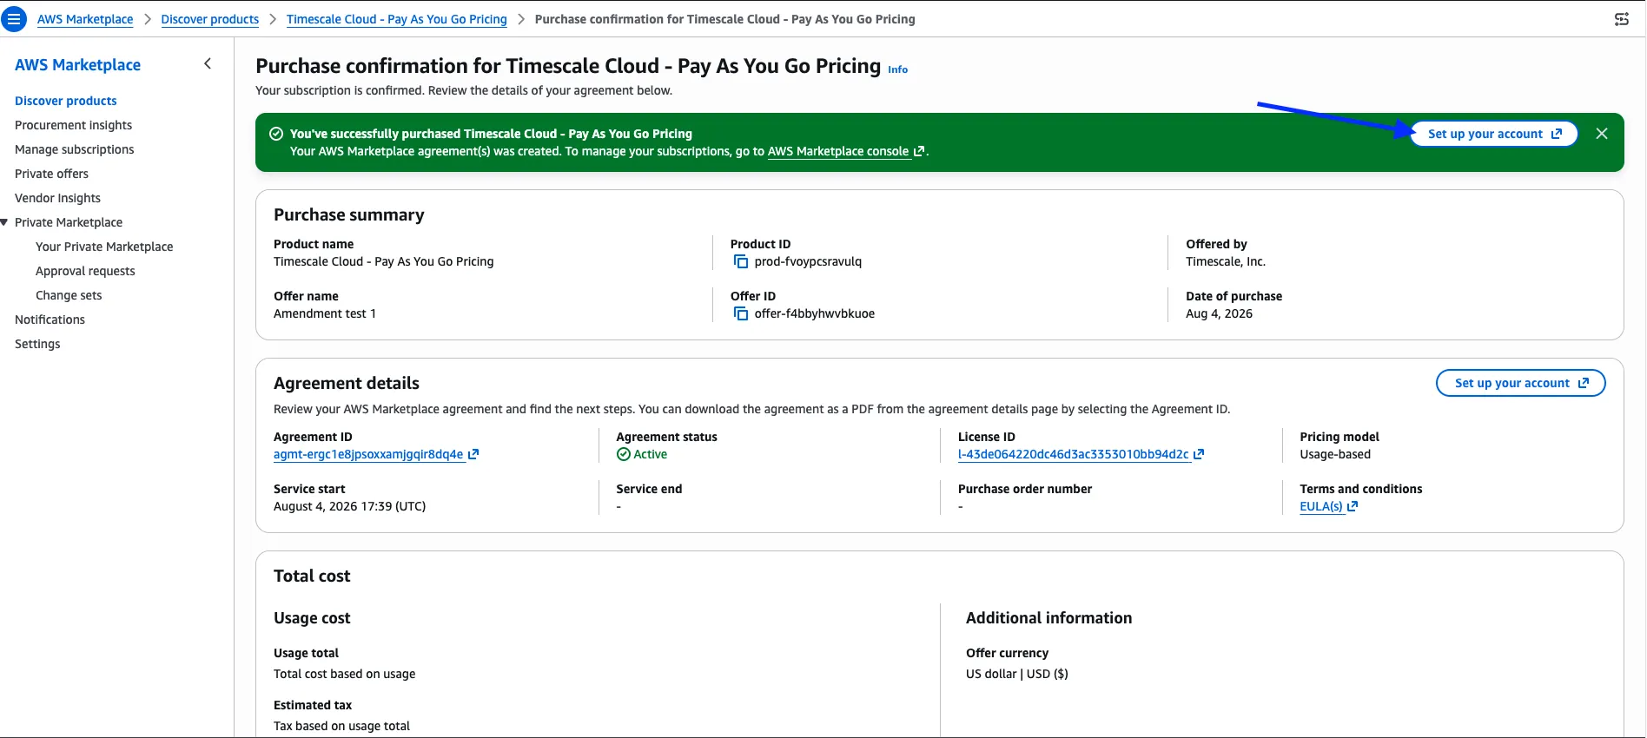Open Vendor Insights in sidebar
This screenshot has width=1647, height=738.
pyautogui.click(x=58, y=198)
